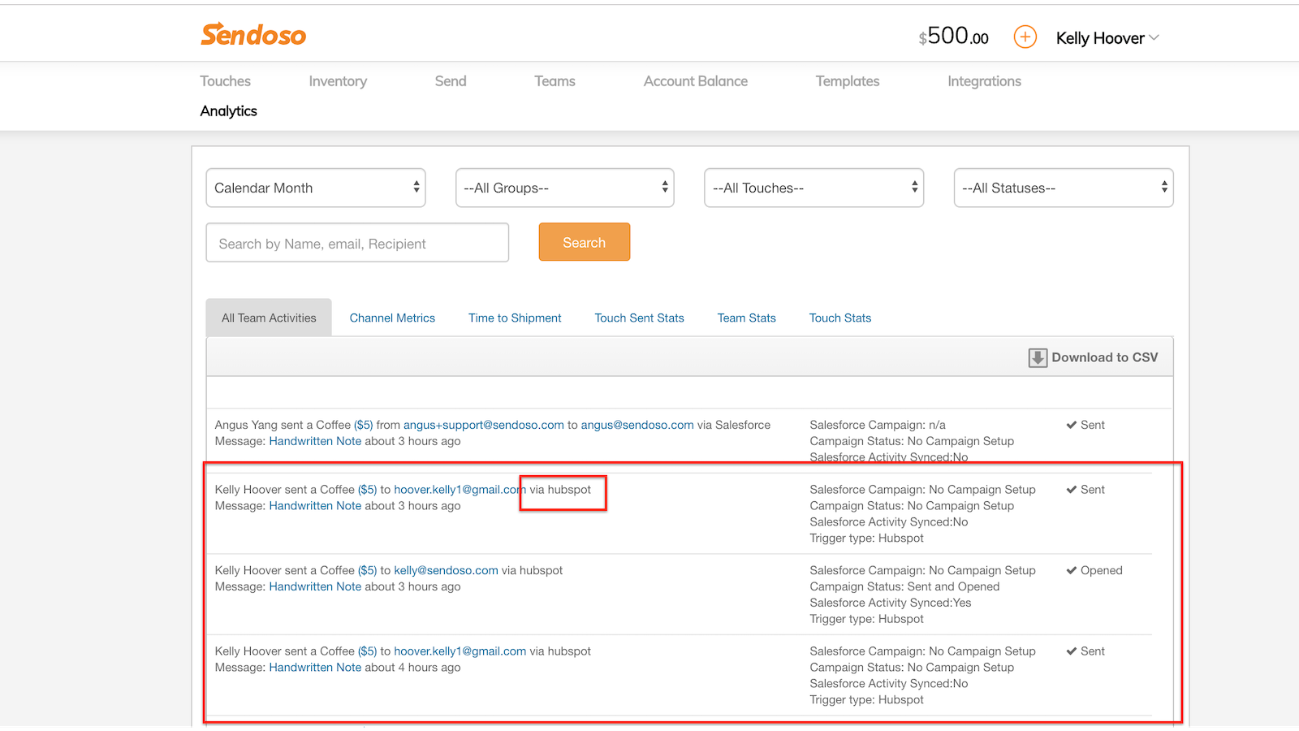Image resolution: width=1299 pixels, height=731 pixels.
Task: Open the All Groups dropdown
Action: [565, 188]
